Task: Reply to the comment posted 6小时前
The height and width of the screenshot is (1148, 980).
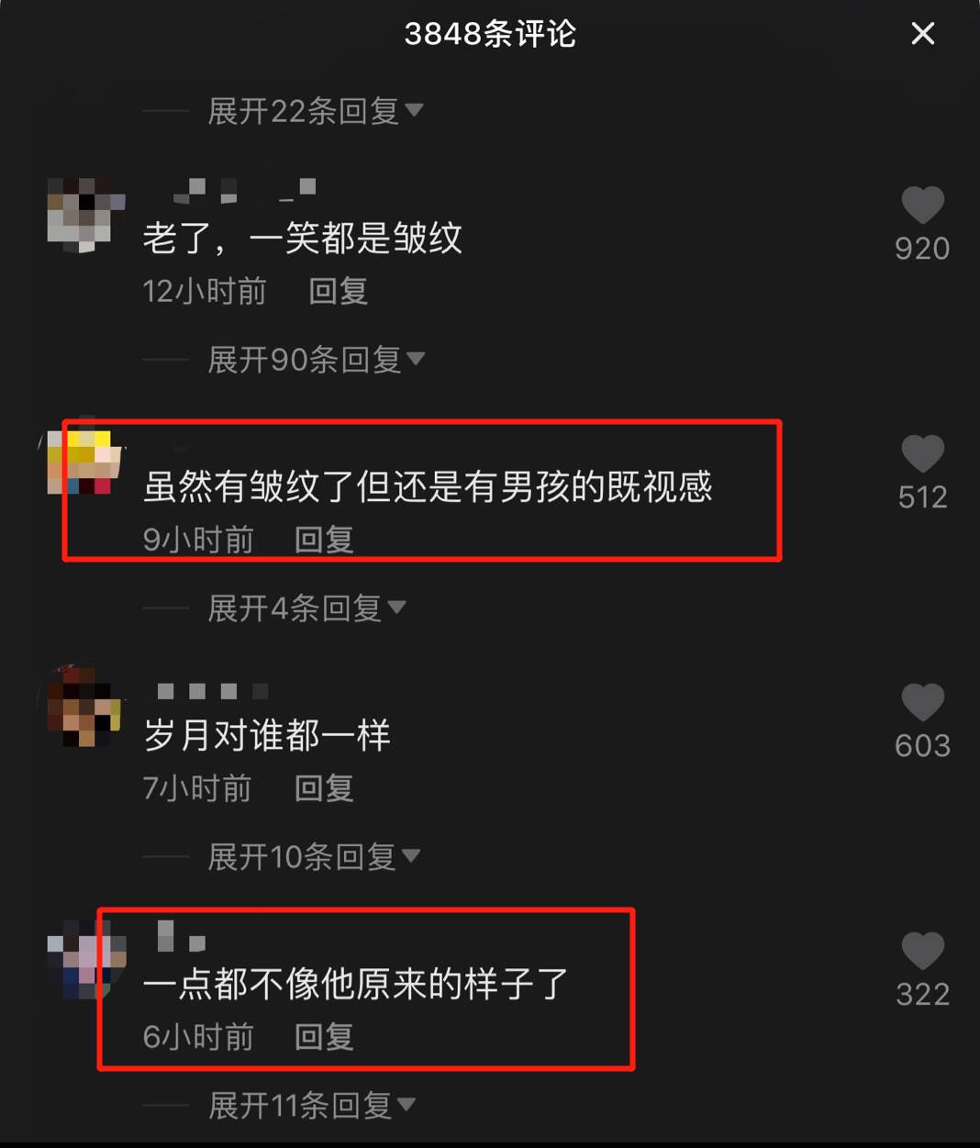Action: coord(324,1037)
